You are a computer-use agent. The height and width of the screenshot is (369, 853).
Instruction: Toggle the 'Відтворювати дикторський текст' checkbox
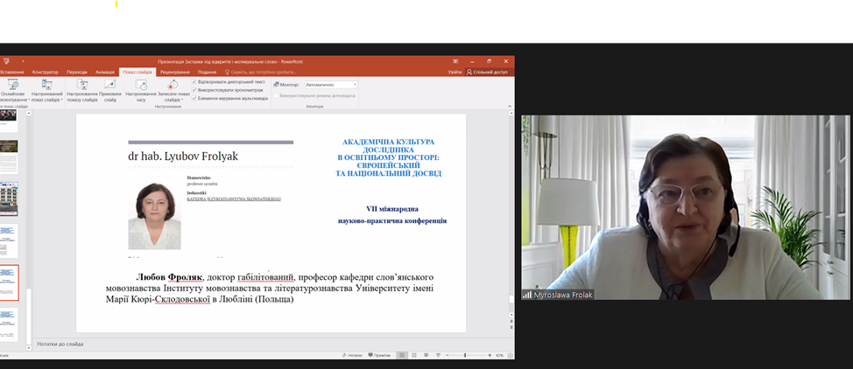[x=194, y=81]
